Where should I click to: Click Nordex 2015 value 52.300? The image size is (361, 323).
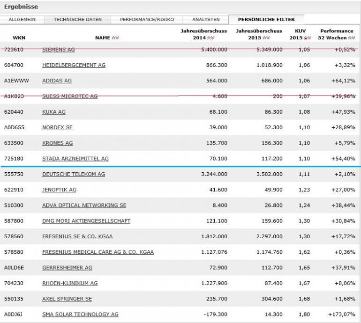(x=273, y=128)
